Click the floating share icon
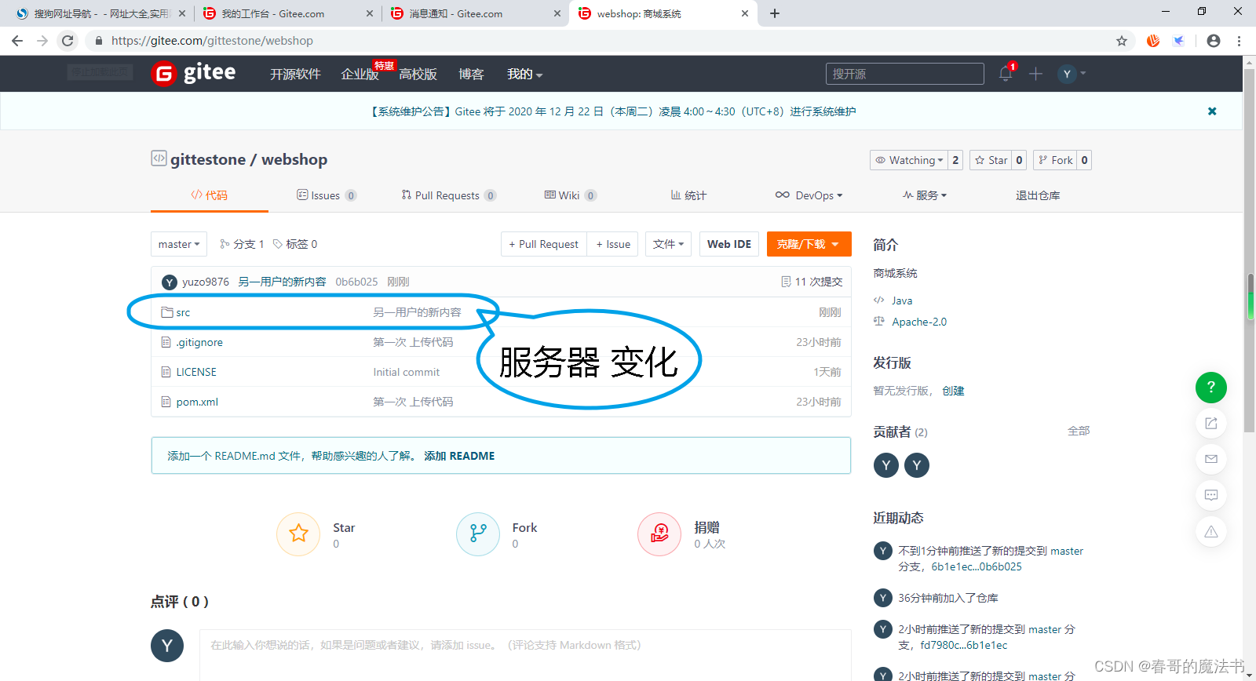The image size is (1256, 681). pos(1211,423)
